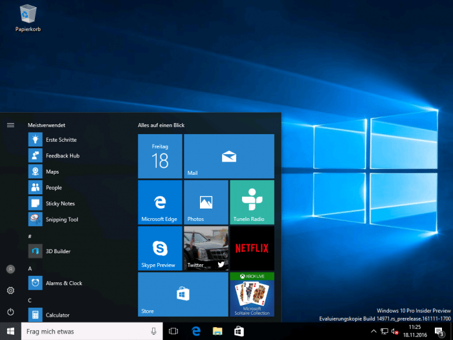Click the 'Alarms & Clock' text label

pyautogui.click(x=64, y=283)
